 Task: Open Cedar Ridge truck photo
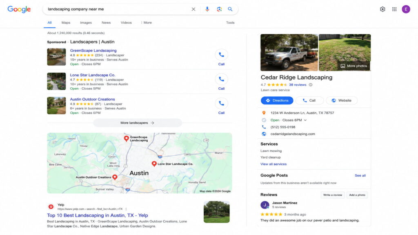tap(289, 53)
